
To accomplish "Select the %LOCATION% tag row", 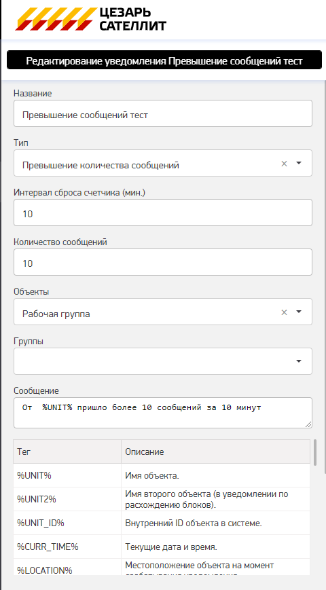I will click(162, 567).
